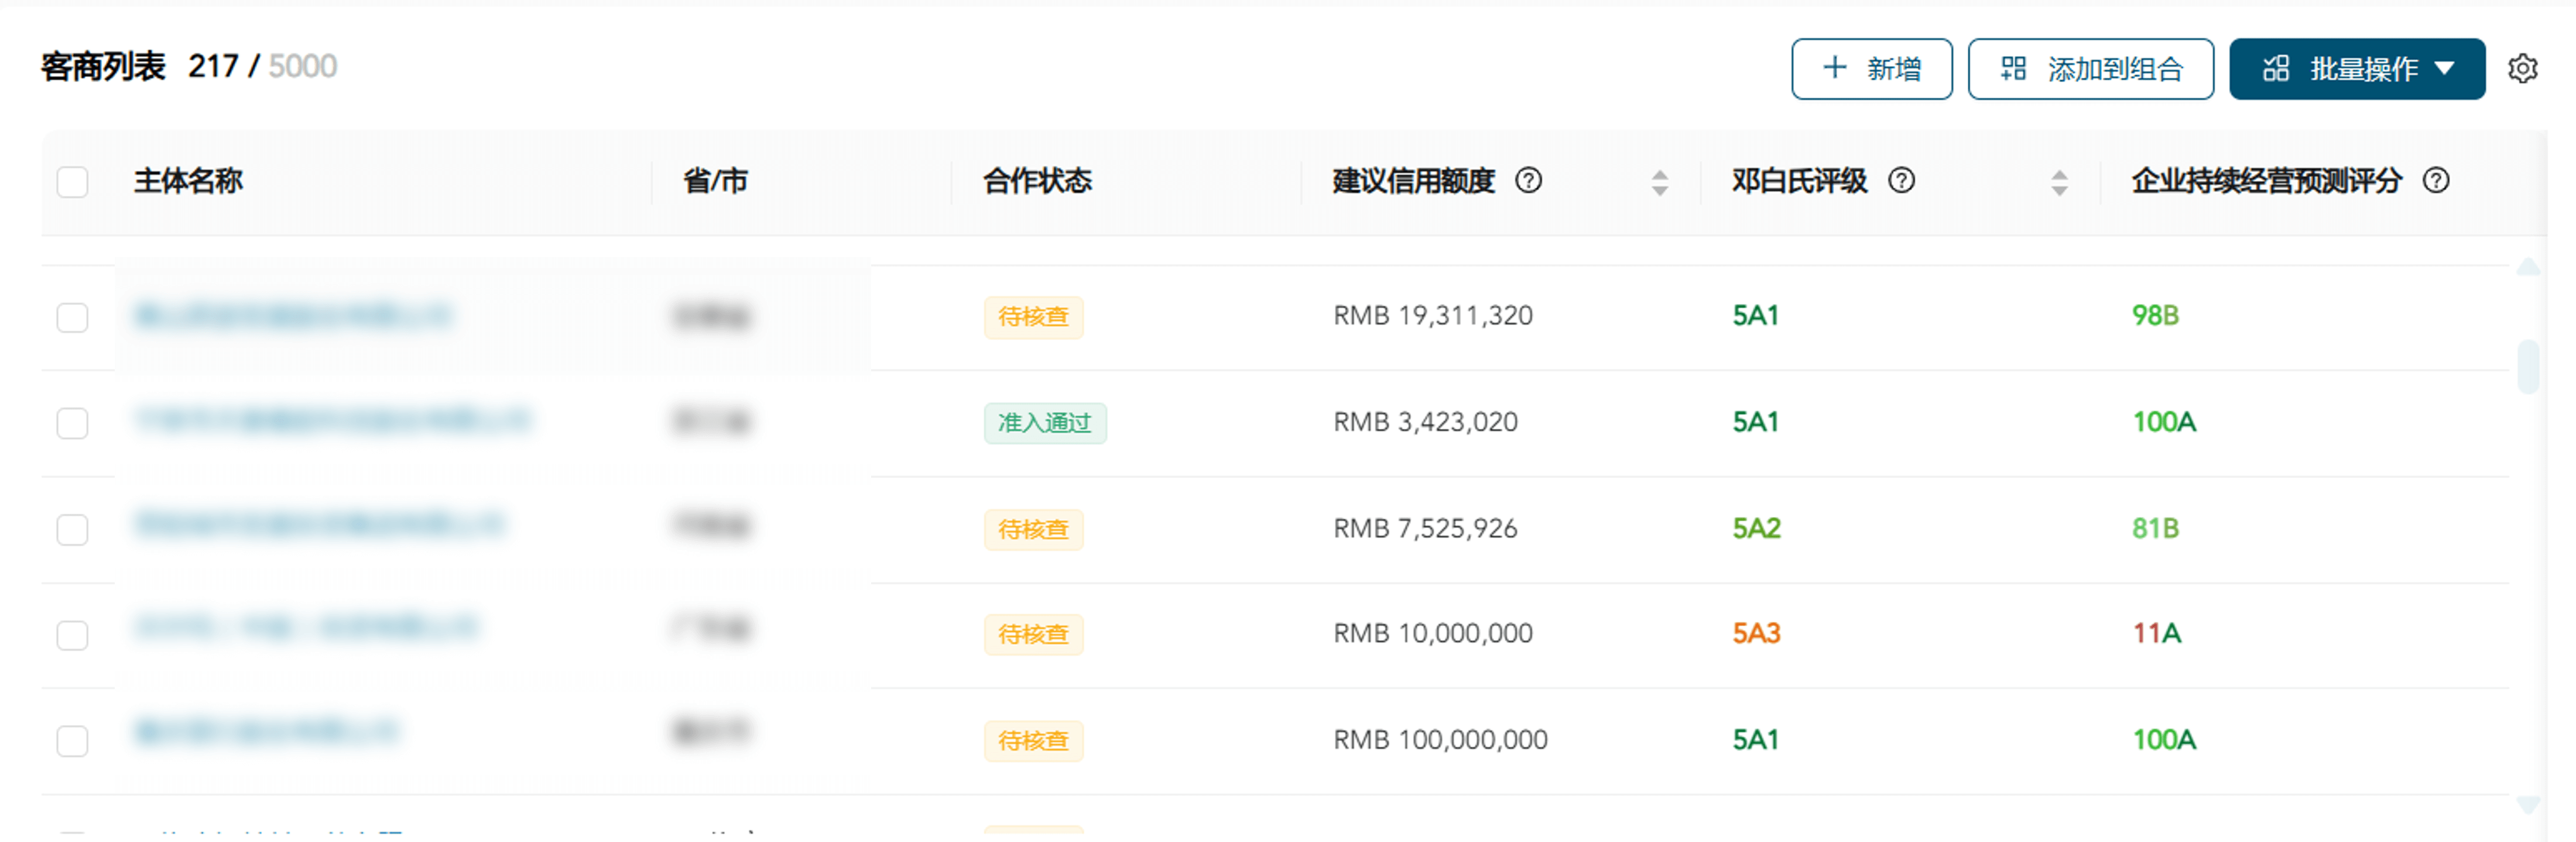The height and width of the screenshot is (842, 2576).
Task: Open the table settings gear icon
Action: [x=2522, y=69]
